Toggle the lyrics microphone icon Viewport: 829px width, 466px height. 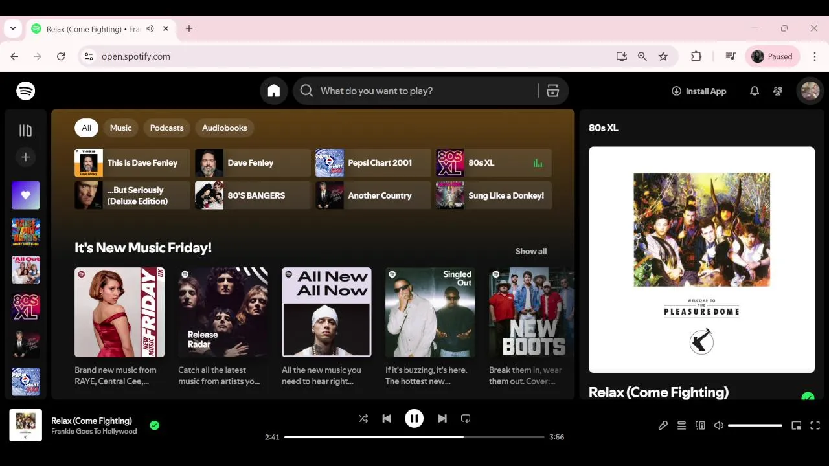(663, 425)
